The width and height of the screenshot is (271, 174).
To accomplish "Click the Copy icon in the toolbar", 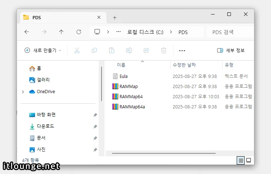I will [94, 50].
